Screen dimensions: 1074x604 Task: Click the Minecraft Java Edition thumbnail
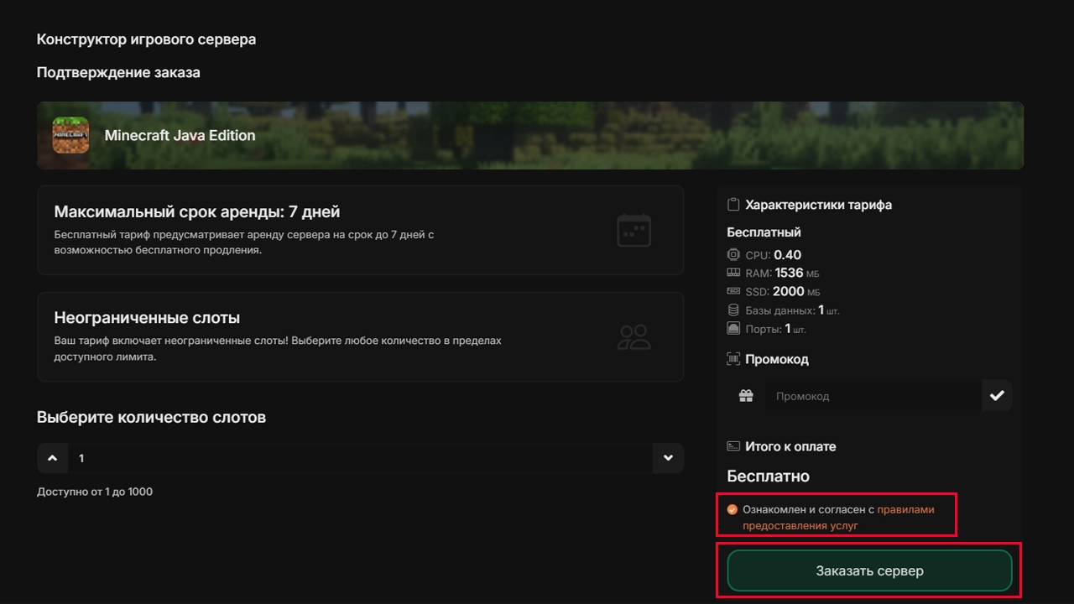70,135
